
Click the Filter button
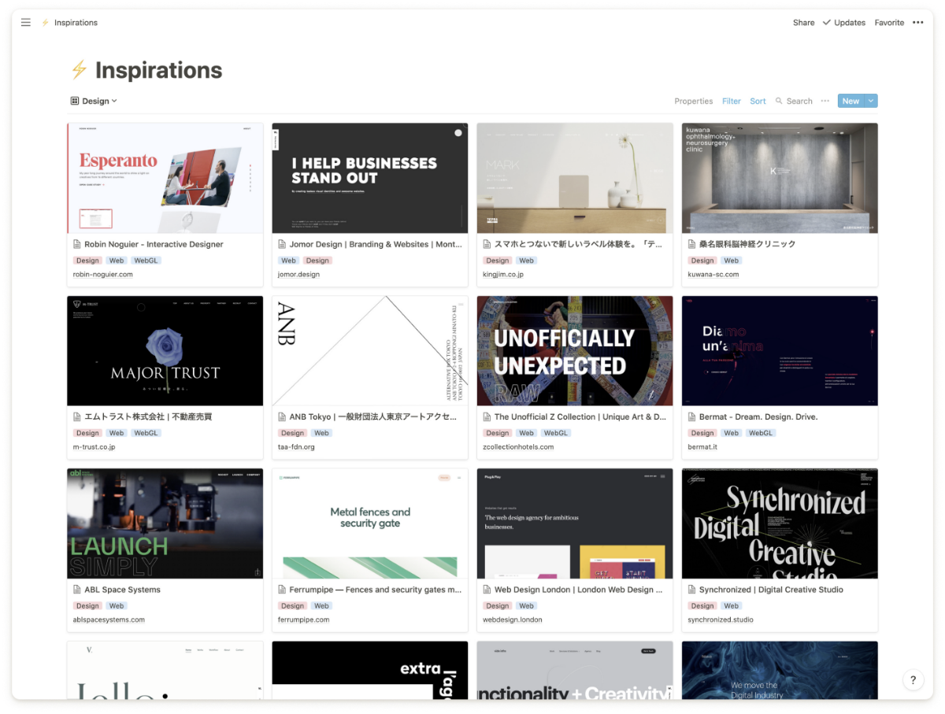pos(732,101)
